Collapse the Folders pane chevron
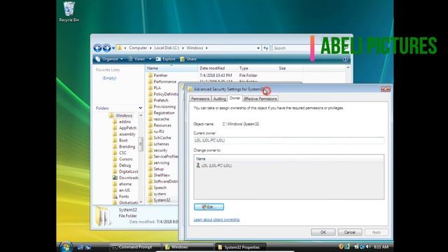 (140, 108)
